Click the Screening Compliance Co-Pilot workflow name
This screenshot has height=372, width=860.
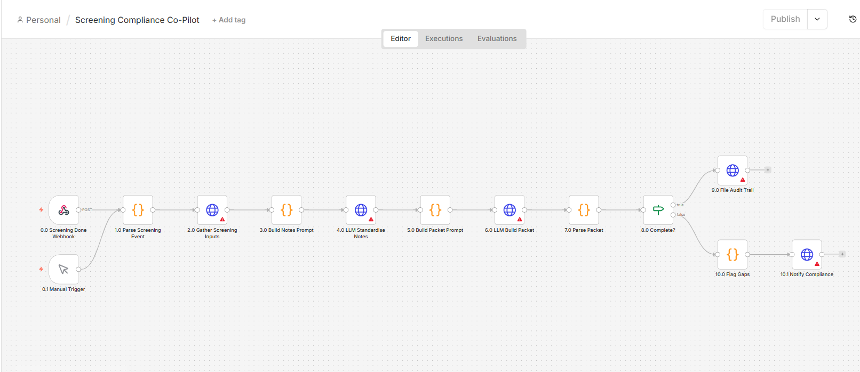point(137,20)
